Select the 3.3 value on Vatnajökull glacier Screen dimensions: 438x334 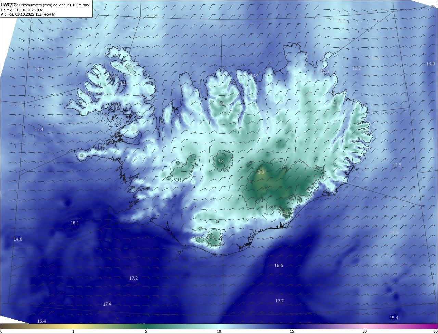point(261,172)
